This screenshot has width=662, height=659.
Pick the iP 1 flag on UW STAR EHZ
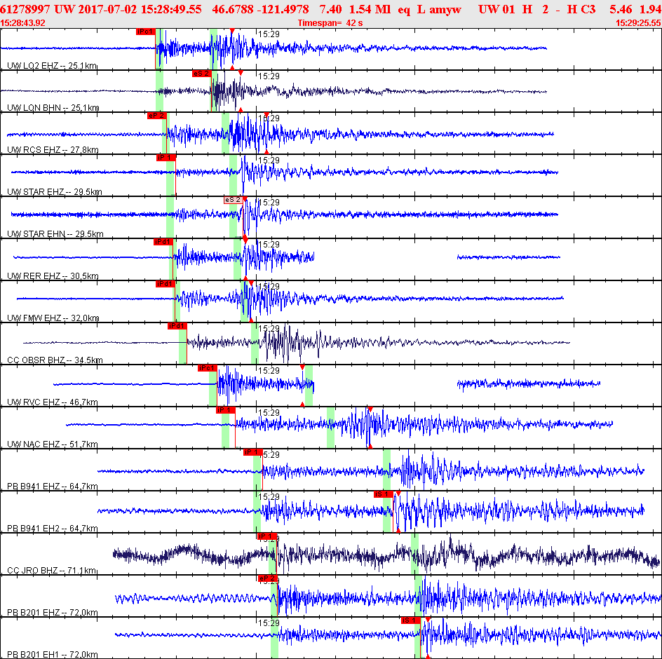click(x=166, y=158)
